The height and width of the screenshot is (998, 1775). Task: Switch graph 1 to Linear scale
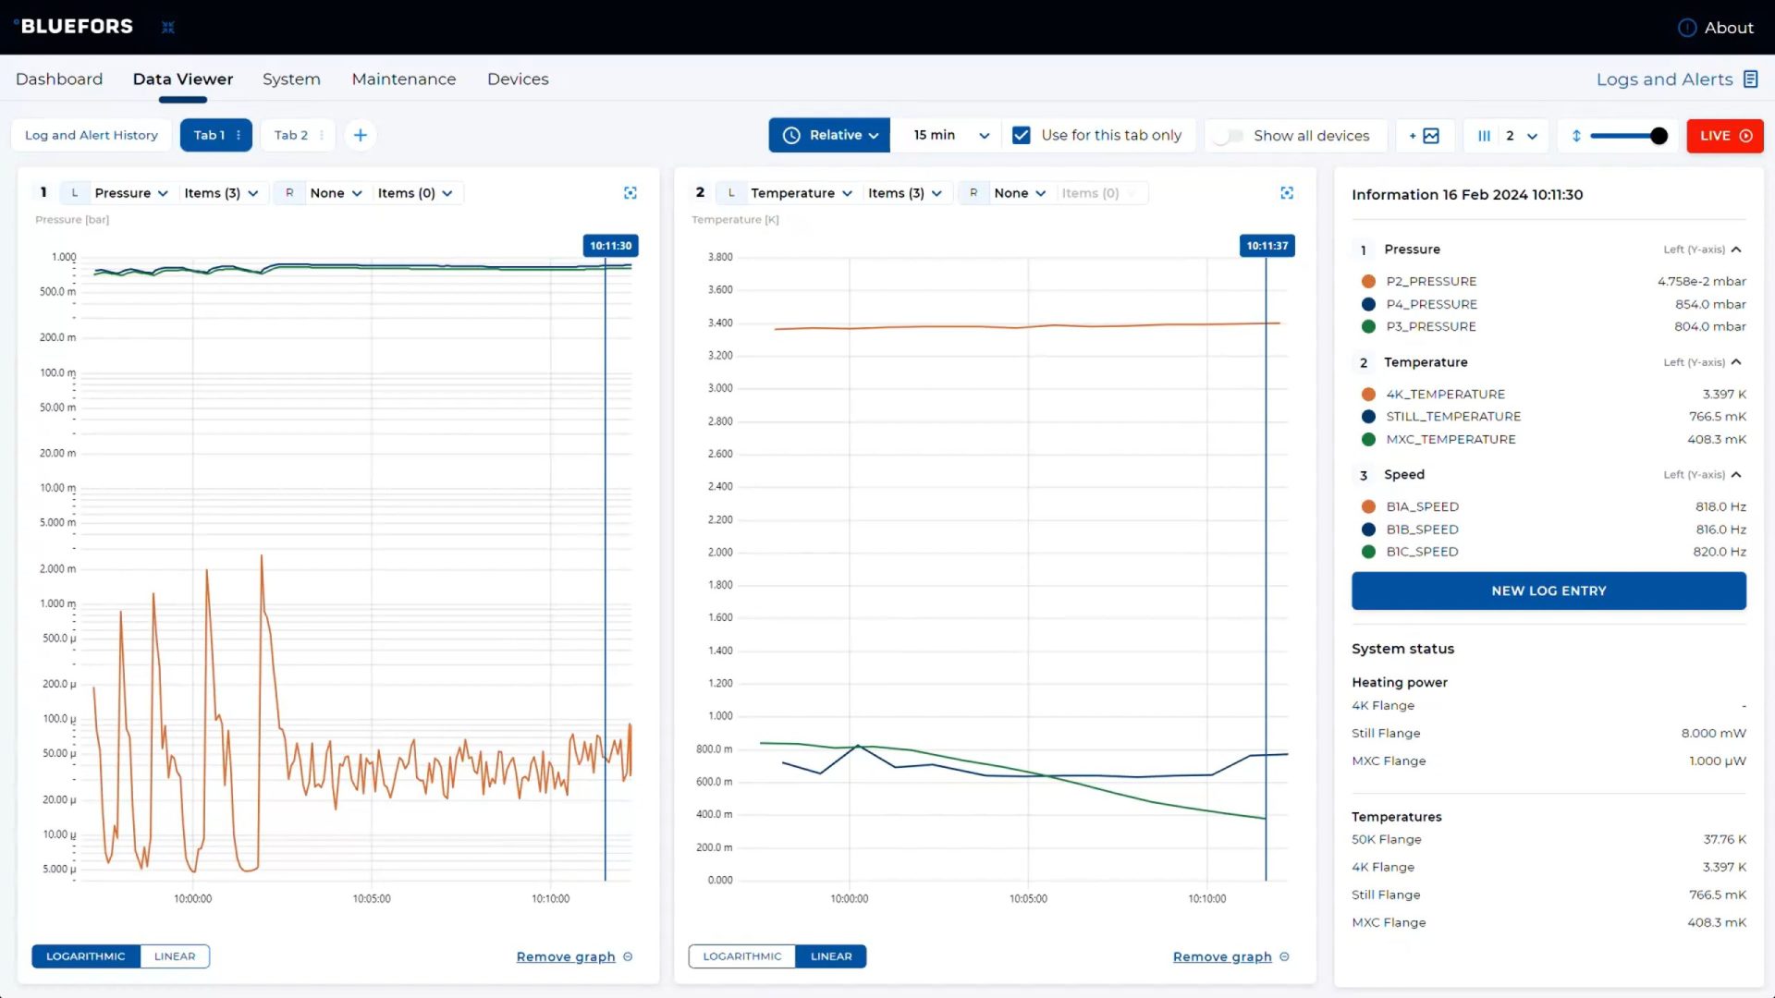pos(175,956)
